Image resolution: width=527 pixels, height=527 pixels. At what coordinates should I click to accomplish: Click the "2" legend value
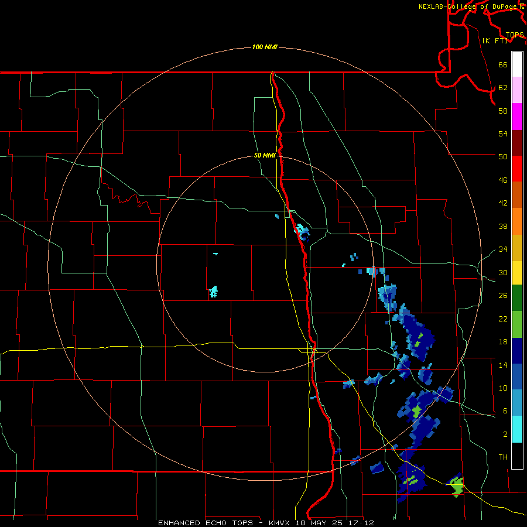(x=505, y=434)
